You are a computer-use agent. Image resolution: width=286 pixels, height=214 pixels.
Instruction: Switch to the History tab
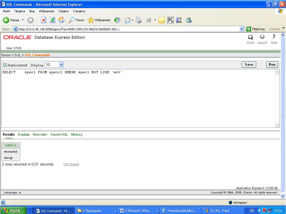77,135
